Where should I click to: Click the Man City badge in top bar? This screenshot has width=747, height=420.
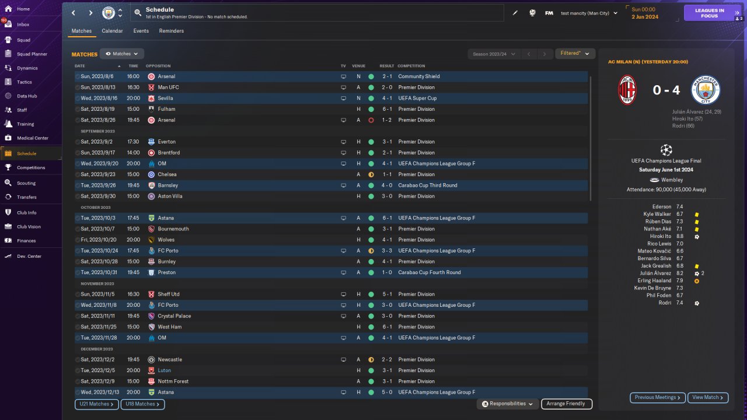tap(109, 13)
